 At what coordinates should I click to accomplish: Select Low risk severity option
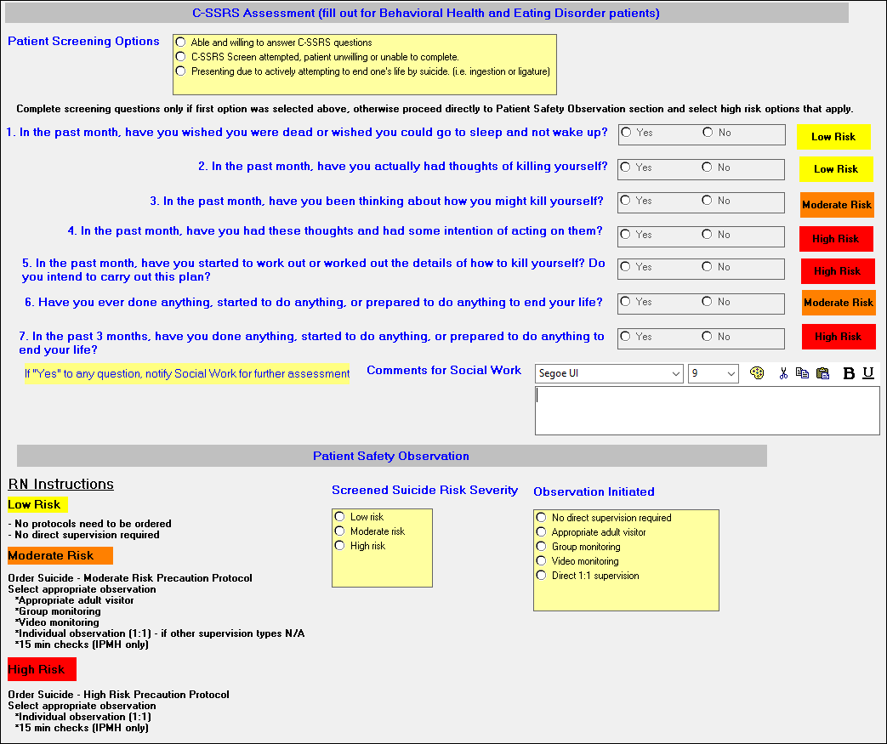pos(339,517)
